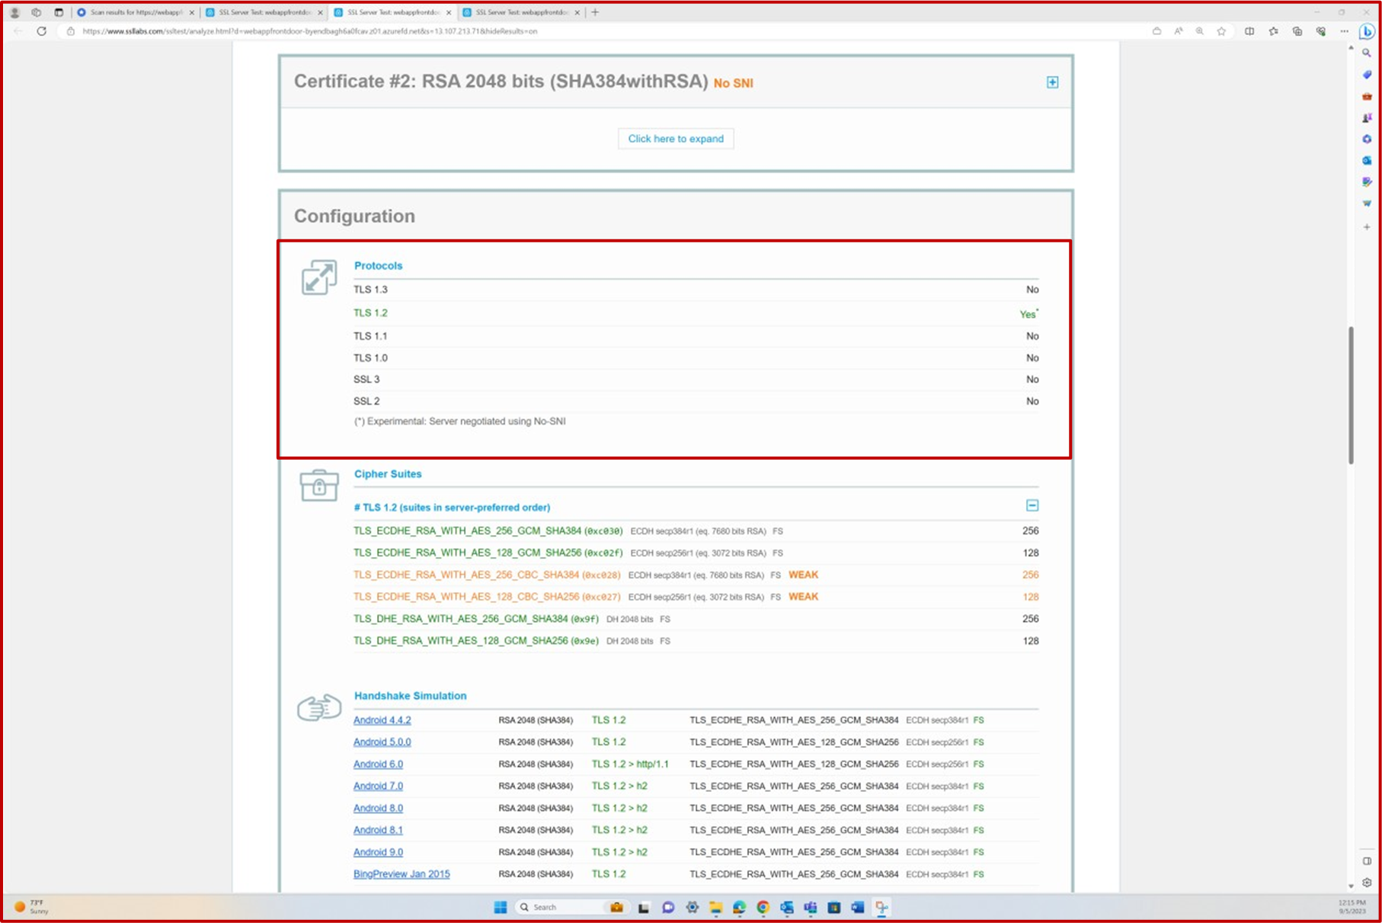
Task: Add this page to favorites
Action: click(1221, 31)
